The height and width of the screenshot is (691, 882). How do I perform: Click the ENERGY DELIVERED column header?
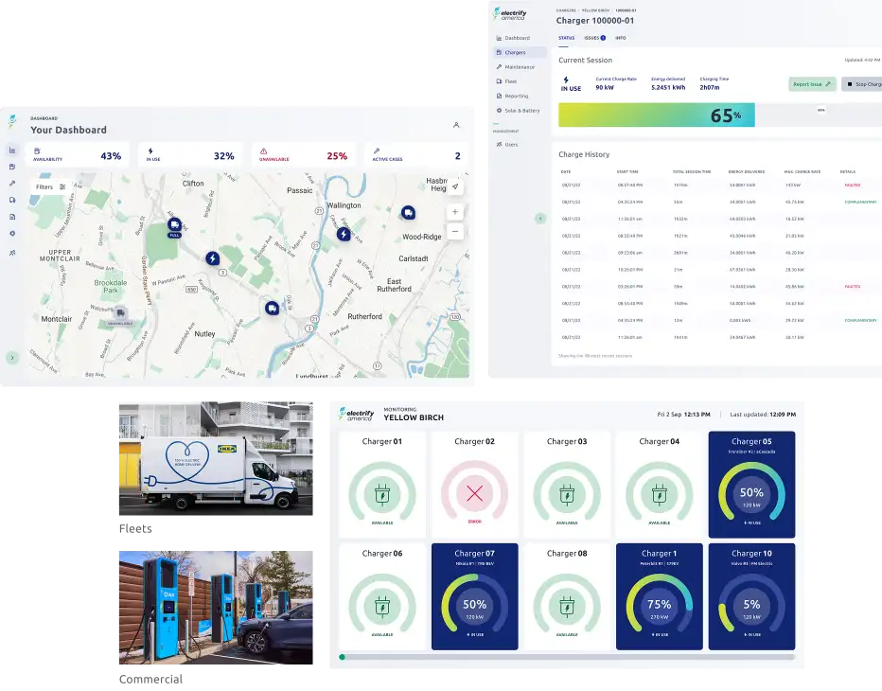(x=746, y=171)
